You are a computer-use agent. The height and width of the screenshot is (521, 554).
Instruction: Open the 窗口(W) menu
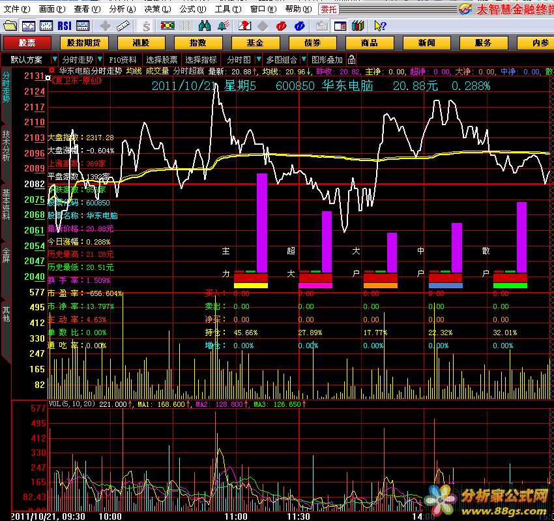click(263, 9)
